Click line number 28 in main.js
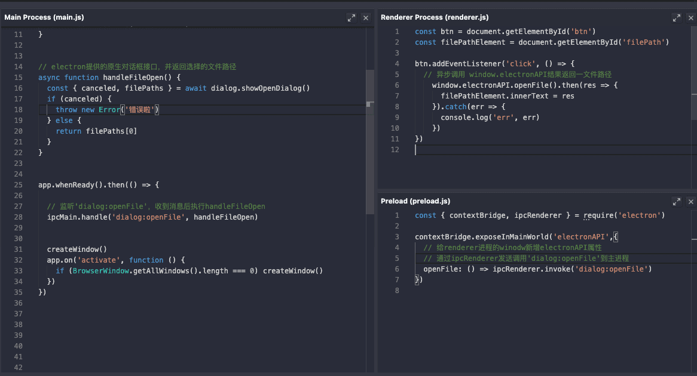Screen dimensions: 697x376 (18, 217)
